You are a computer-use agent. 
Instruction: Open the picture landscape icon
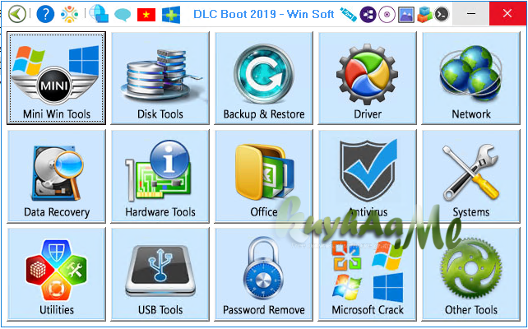[405, 15]
